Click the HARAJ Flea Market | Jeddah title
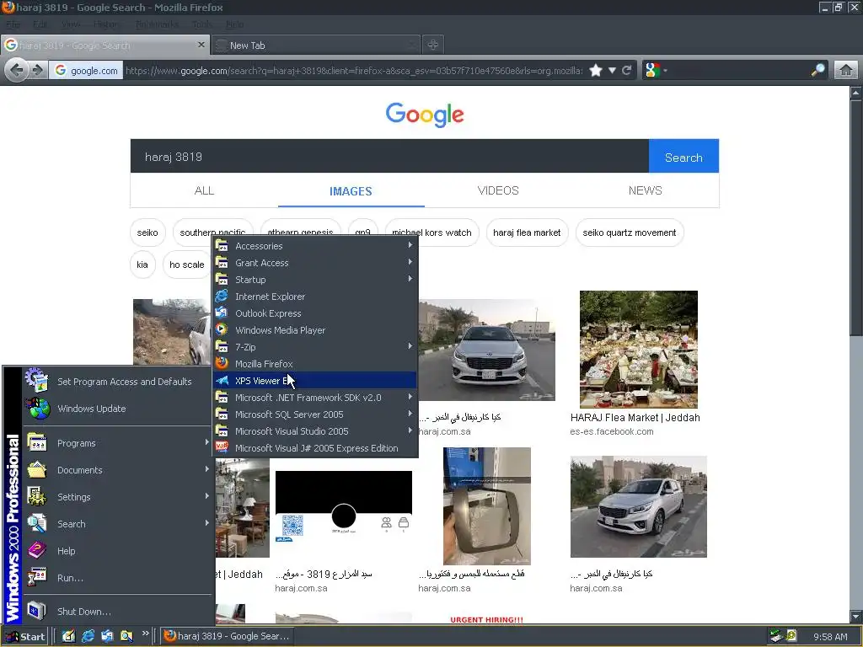Viewport: 863px width, 647px height. click(635, 418)
